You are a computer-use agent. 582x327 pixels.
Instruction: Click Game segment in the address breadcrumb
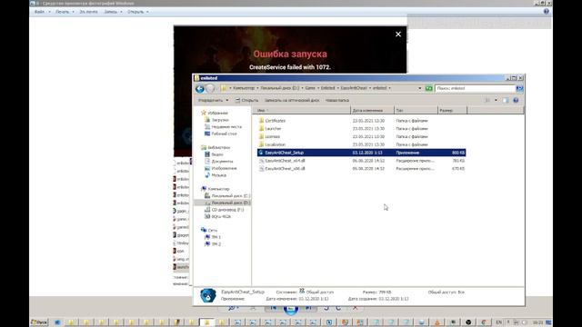pos(310,88)
